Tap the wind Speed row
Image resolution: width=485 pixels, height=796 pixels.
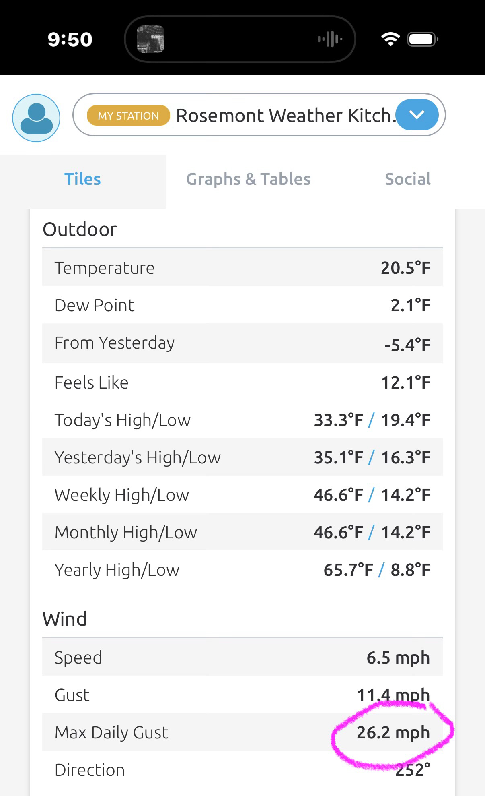pyautogui.click(x=242, y=657)
